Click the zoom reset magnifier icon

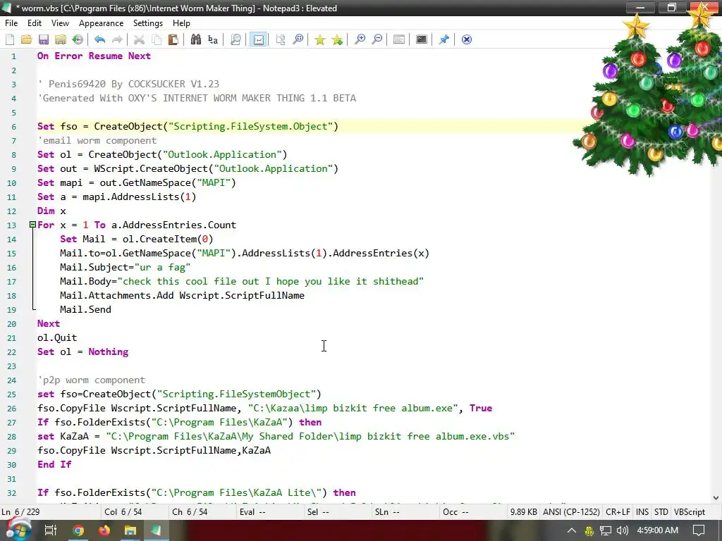(x=298, y=39)
